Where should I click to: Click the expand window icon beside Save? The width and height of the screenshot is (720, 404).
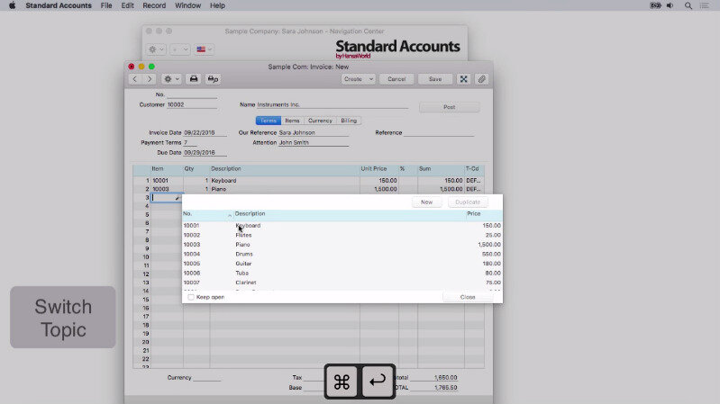[464, 79]
